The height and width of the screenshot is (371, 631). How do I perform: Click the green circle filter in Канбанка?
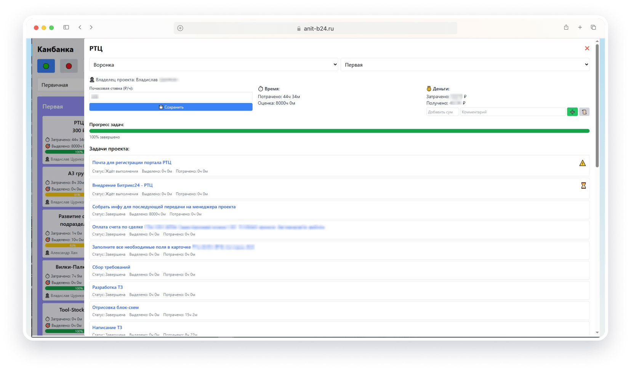pyautogui.click(x=46, y=66)
